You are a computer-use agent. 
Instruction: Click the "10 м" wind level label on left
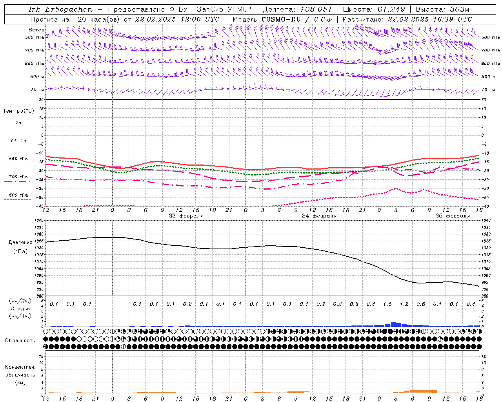click(37, 90)
